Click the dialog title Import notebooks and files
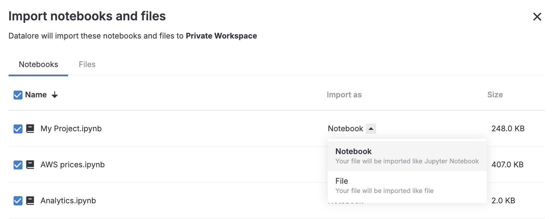The height and width of the screenshot is (219, 552). click(87, 16)
